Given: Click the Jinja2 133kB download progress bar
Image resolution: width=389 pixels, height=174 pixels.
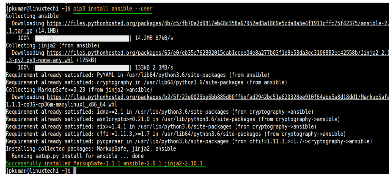Looking at the screenshot, I should (82, 68).
